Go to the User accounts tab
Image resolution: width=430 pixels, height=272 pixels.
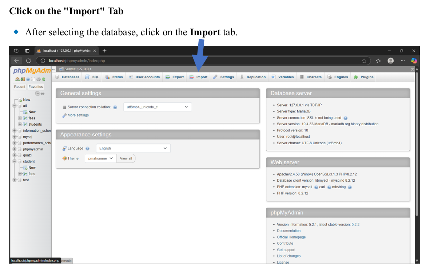(144, 77)
